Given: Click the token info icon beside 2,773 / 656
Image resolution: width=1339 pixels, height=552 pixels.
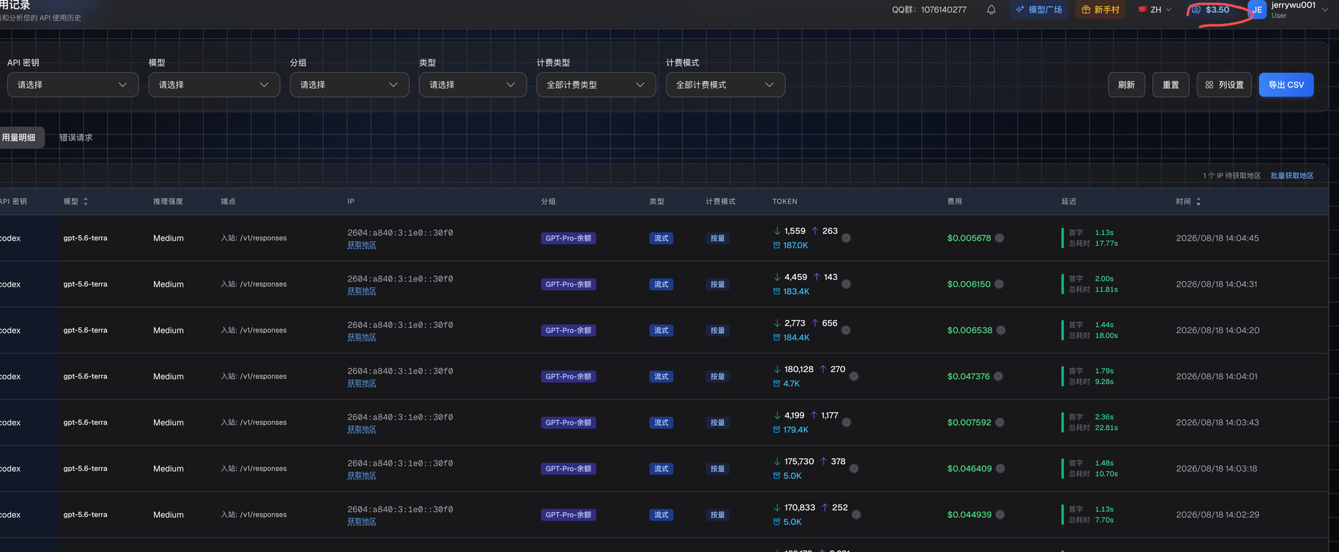Looking at the screenshot, I should (846, 330).
